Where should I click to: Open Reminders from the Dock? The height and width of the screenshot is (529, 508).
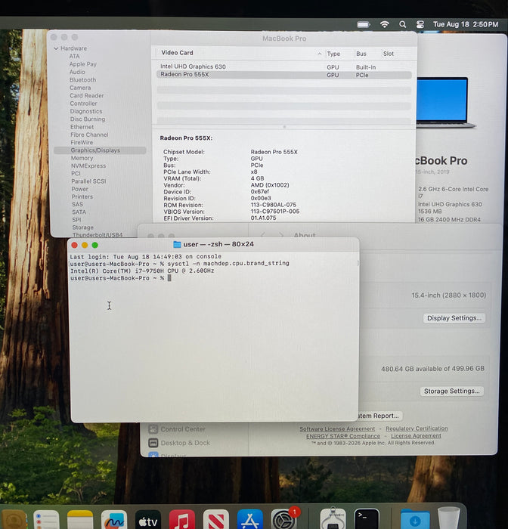pos(47,520)
